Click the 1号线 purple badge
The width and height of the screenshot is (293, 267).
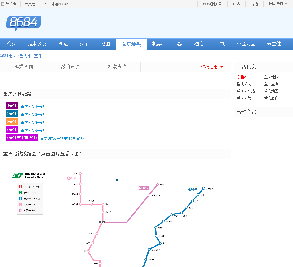12,106
